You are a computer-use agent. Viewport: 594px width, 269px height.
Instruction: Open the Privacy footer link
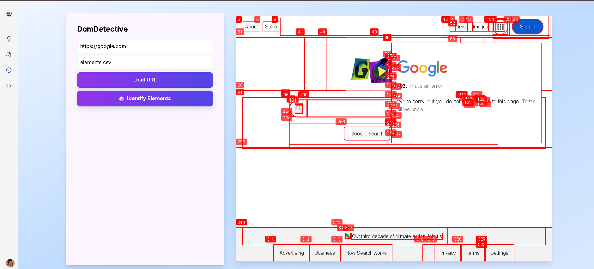447,253
